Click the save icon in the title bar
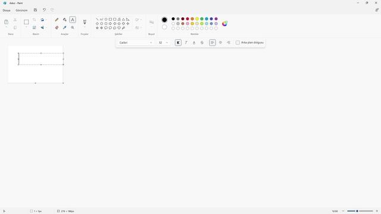 click(35, 10)
